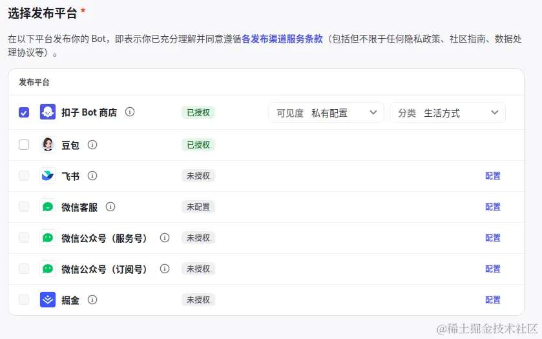
Task: Check the 微信公众号（订阅号）checkbox
Action: [x=24, y=269]
